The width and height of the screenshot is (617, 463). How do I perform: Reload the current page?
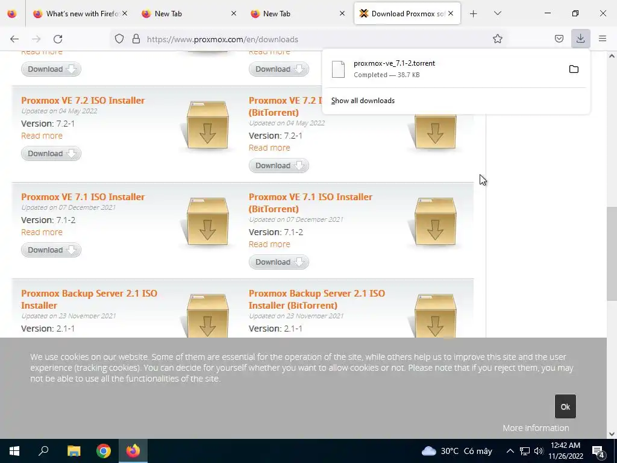point(58,39)
